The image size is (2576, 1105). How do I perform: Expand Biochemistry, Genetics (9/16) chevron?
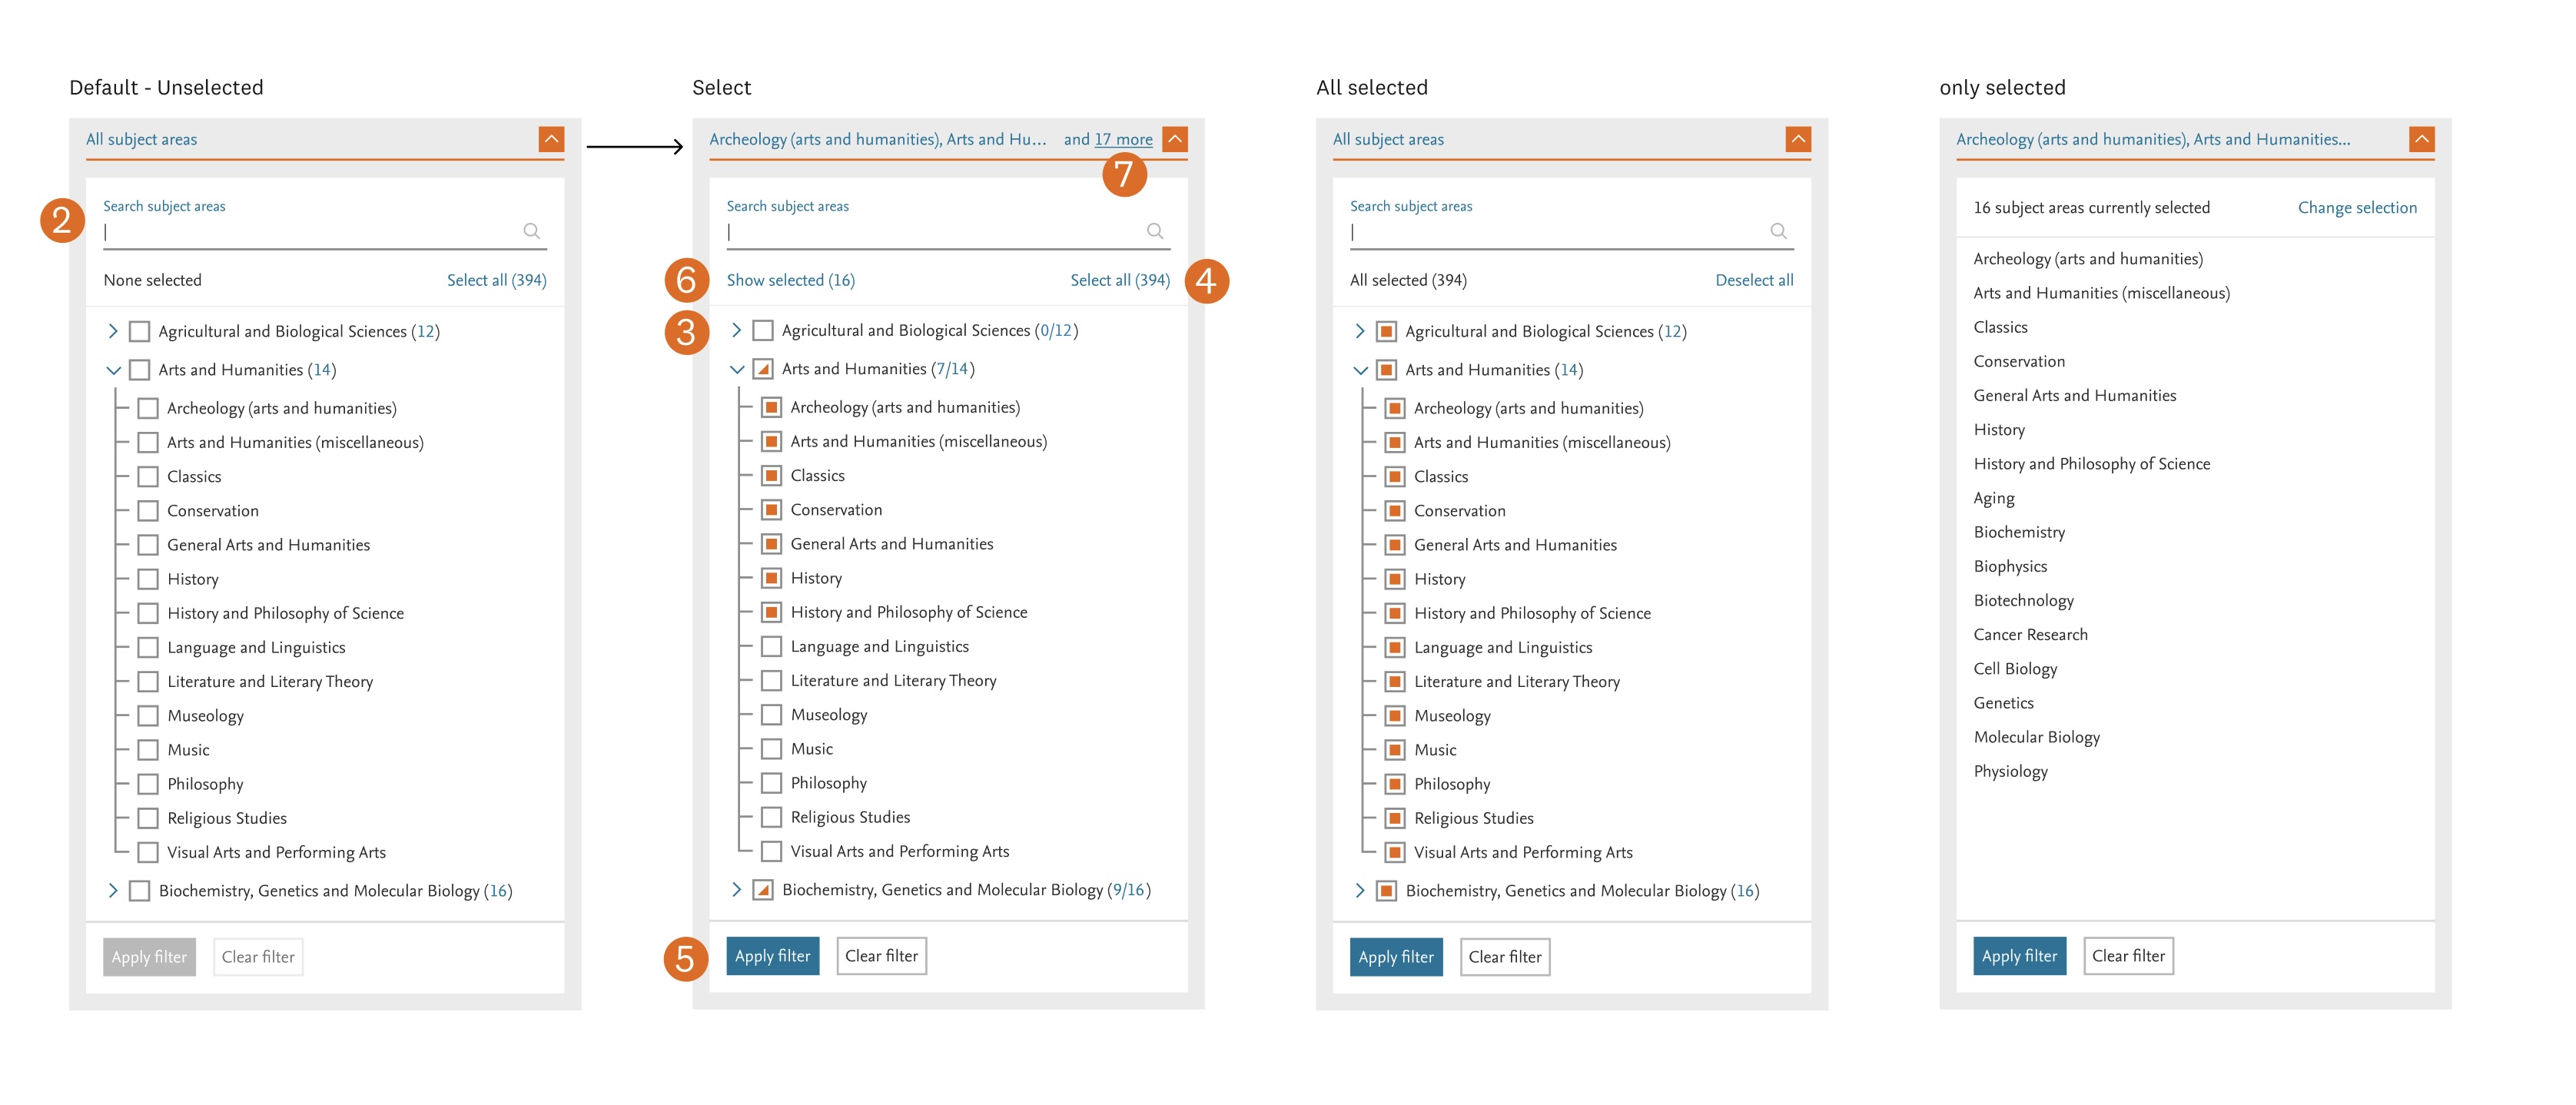(x=737, y=889)
